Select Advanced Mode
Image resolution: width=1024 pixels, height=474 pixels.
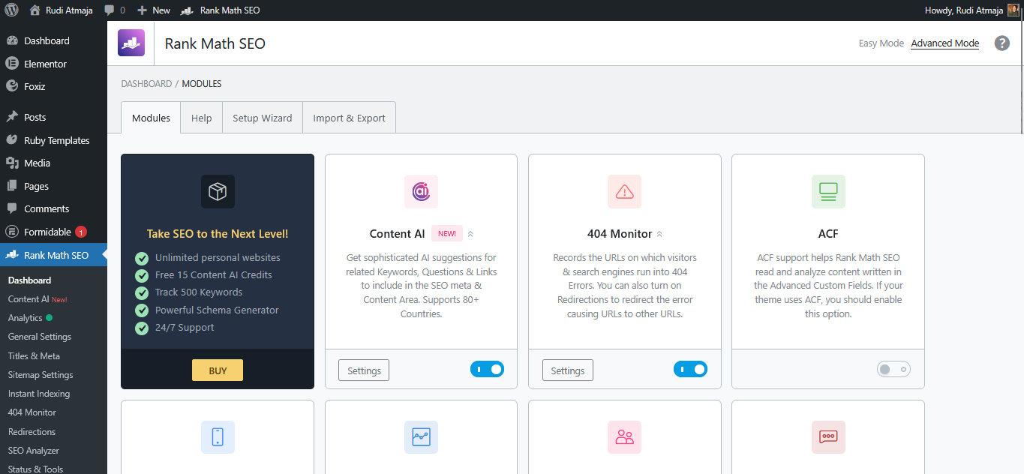[x=944, y=43]
